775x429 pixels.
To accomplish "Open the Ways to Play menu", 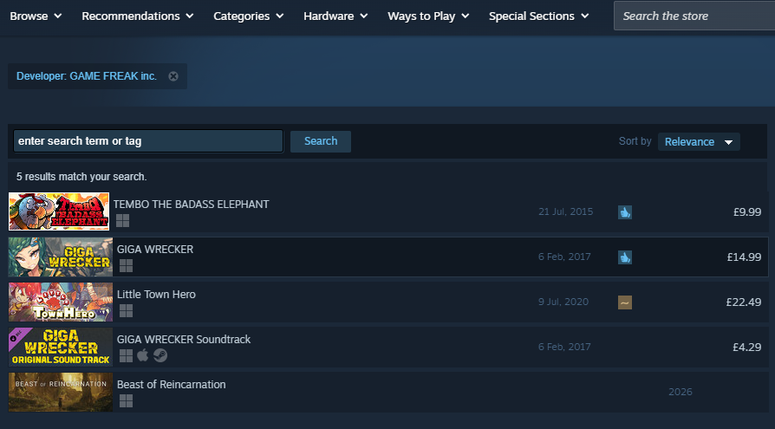I will pyautogui.click(x=428, y=16).
